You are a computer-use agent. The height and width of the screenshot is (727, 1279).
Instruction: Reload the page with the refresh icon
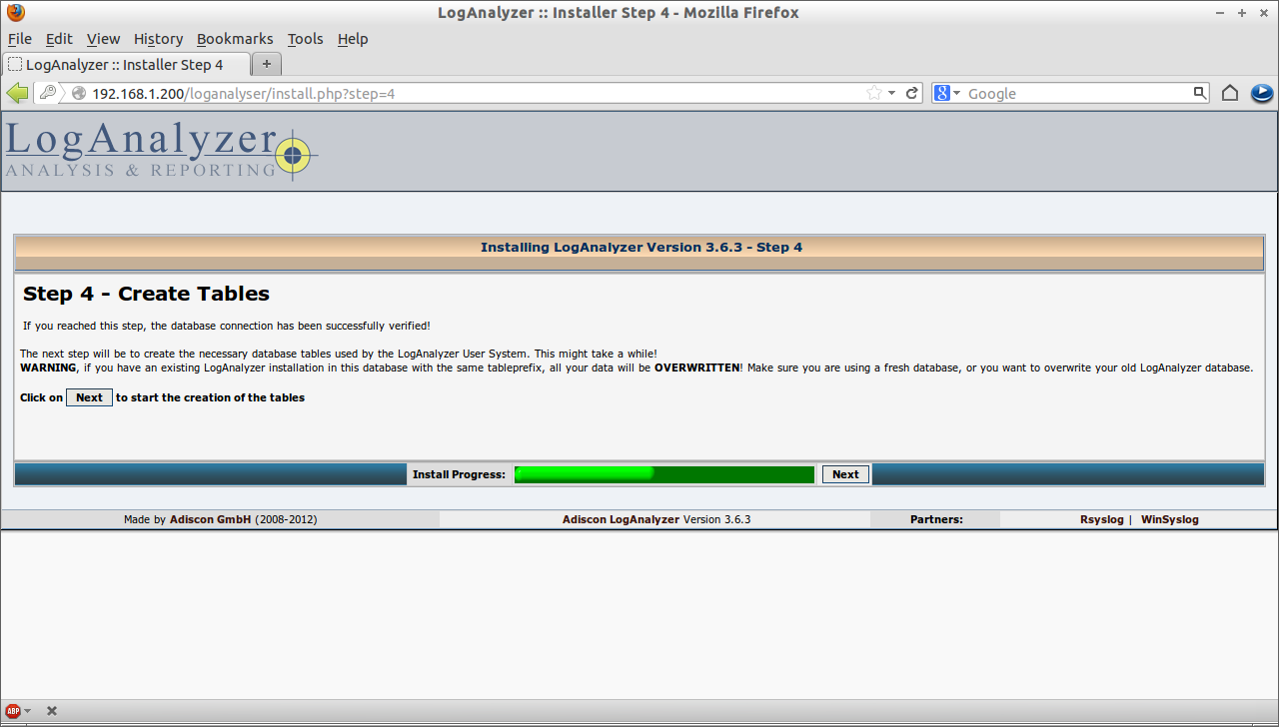[x=912, y=93]
